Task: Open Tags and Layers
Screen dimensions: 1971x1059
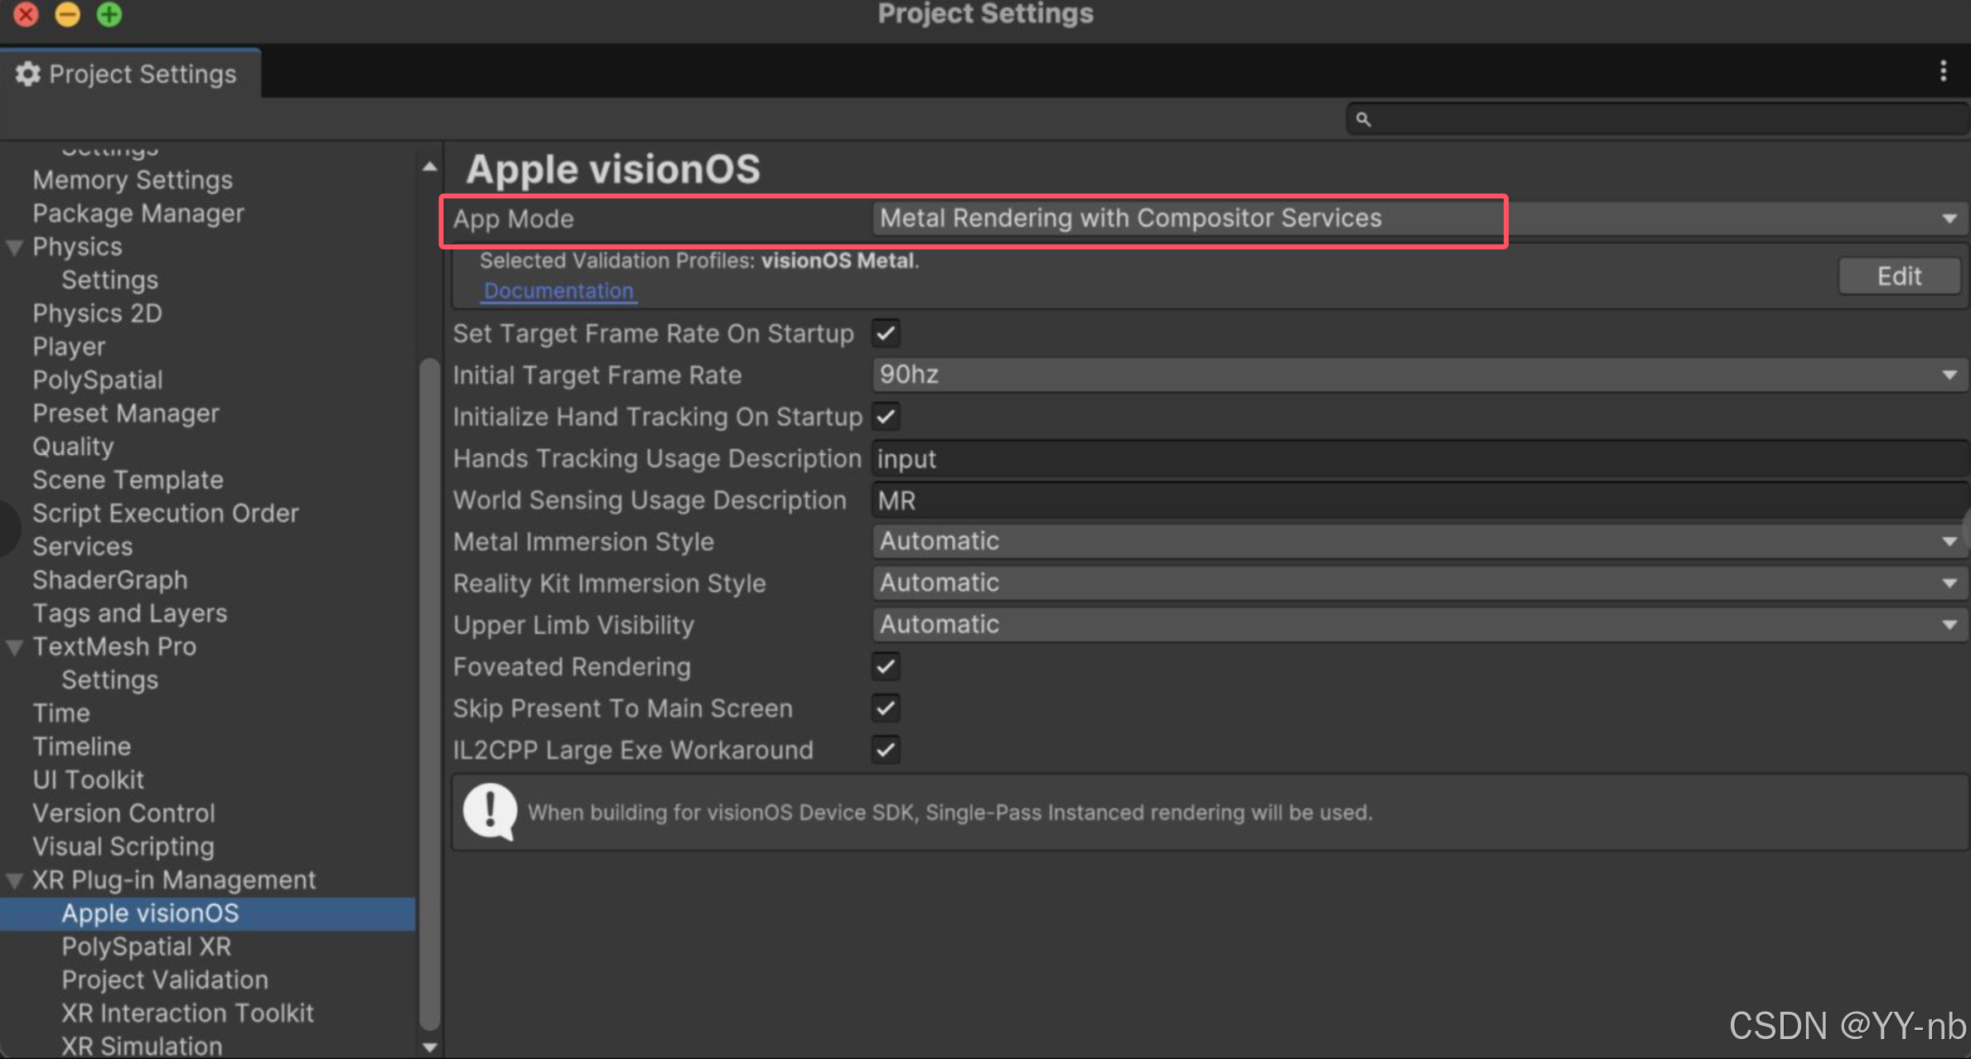Action: [x=129, y=613]
